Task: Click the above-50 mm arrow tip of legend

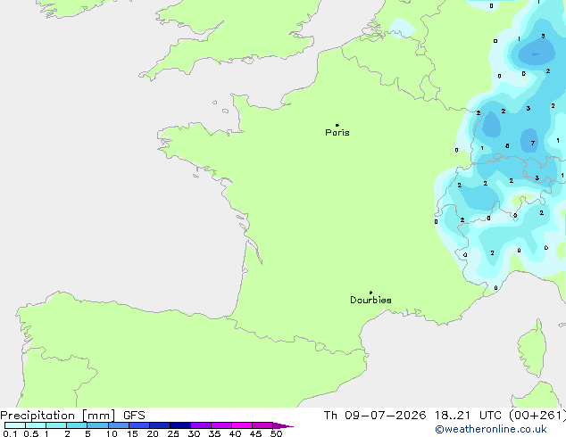Action: pos(283,425)
